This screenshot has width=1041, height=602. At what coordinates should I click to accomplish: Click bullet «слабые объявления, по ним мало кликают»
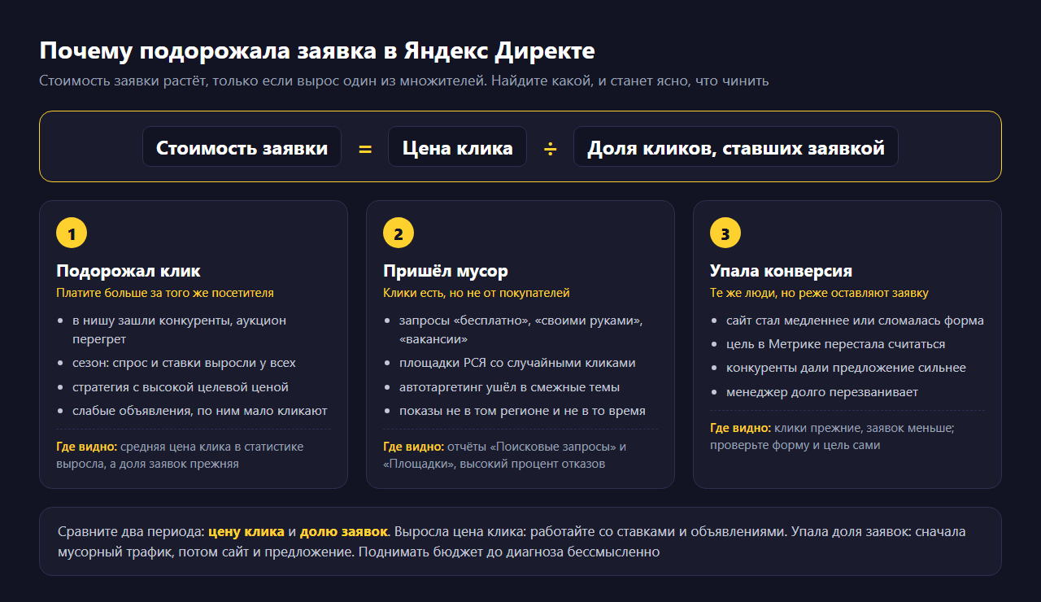point(200,411)
